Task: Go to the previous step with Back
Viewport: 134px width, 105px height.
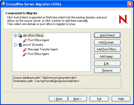Action: 58,99
